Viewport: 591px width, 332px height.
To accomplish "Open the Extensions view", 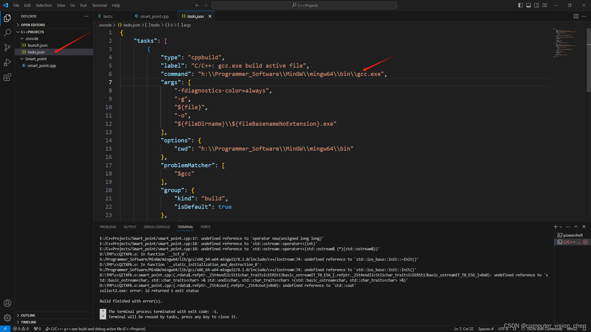I will [x=7, y=77].
